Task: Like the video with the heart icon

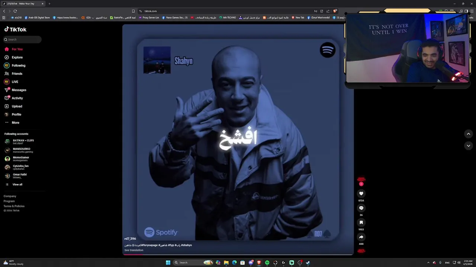Action: pyautogui.click(x=361, y=194)
